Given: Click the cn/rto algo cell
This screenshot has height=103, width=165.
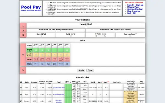Looking at the screenshot, I should (x=49, y=94).
